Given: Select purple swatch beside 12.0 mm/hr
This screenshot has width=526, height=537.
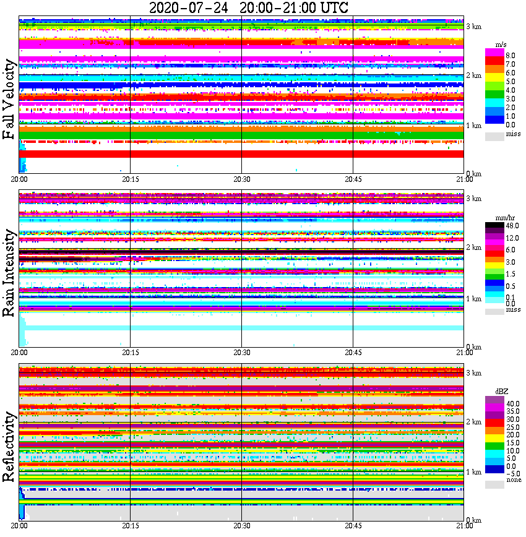Looking at the screenshot, I should [494, 237].
